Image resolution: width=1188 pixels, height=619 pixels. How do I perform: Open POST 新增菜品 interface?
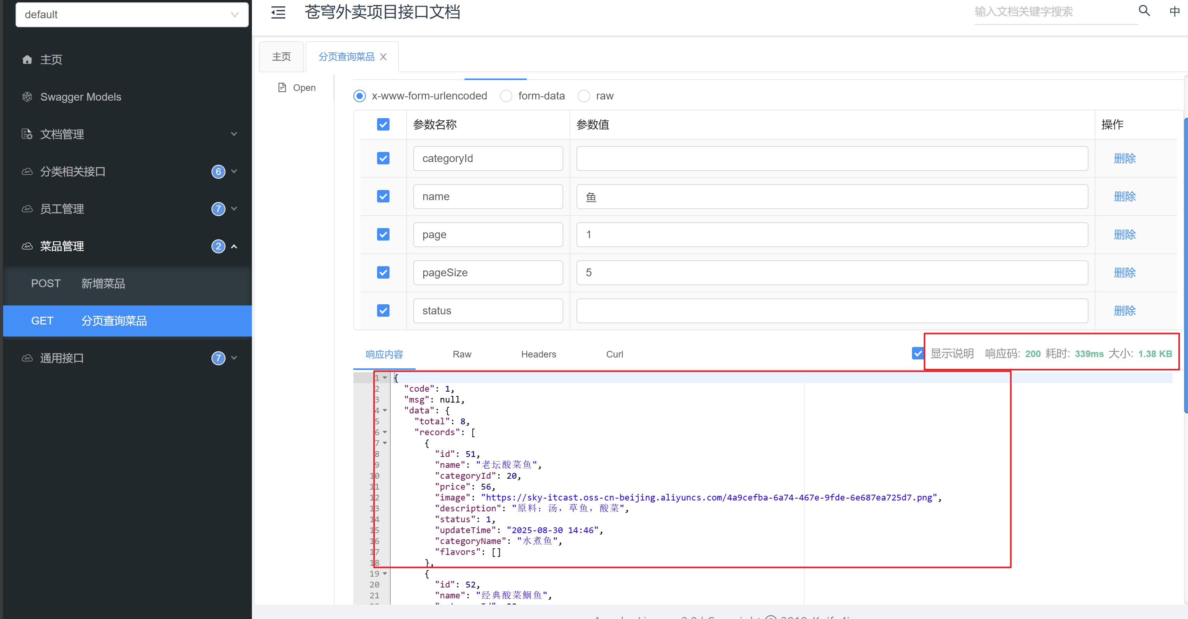pos(103,283)
